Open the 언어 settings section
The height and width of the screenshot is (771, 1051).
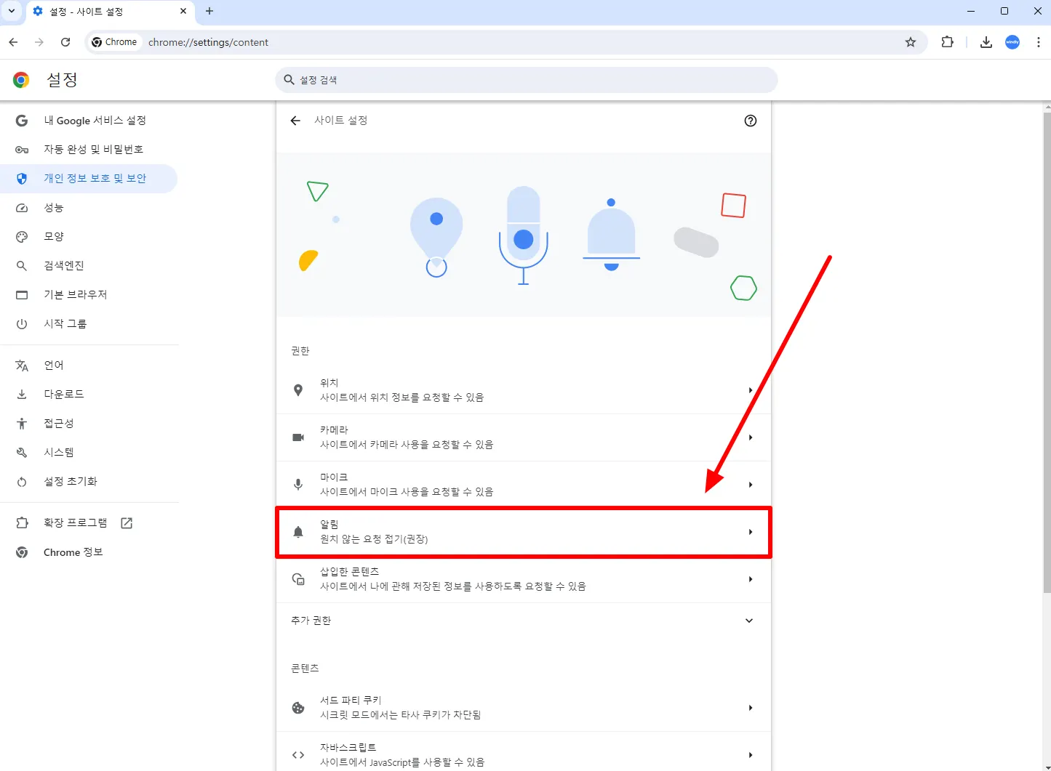tap(89, 366)
